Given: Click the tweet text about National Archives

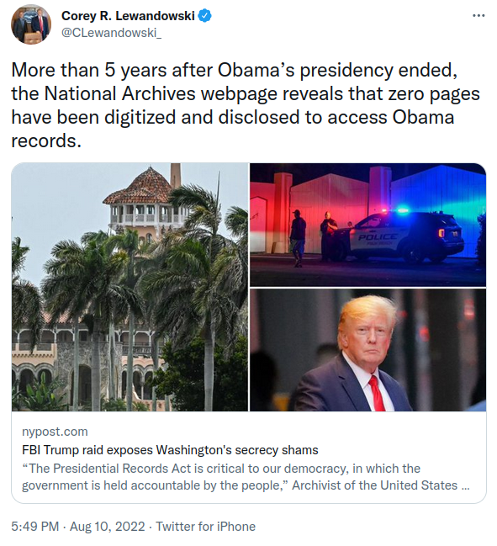Looking at the screenshot, I should pos(246,105).
